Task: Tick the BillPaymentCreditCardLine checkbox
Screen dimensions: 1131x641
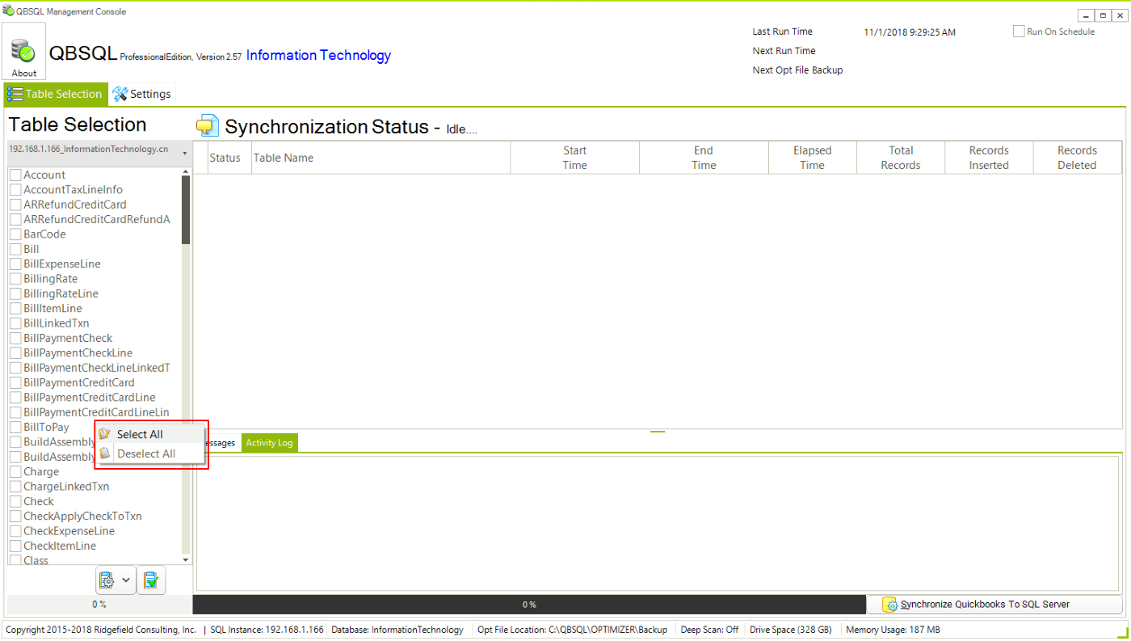Action: coord(15,398)
